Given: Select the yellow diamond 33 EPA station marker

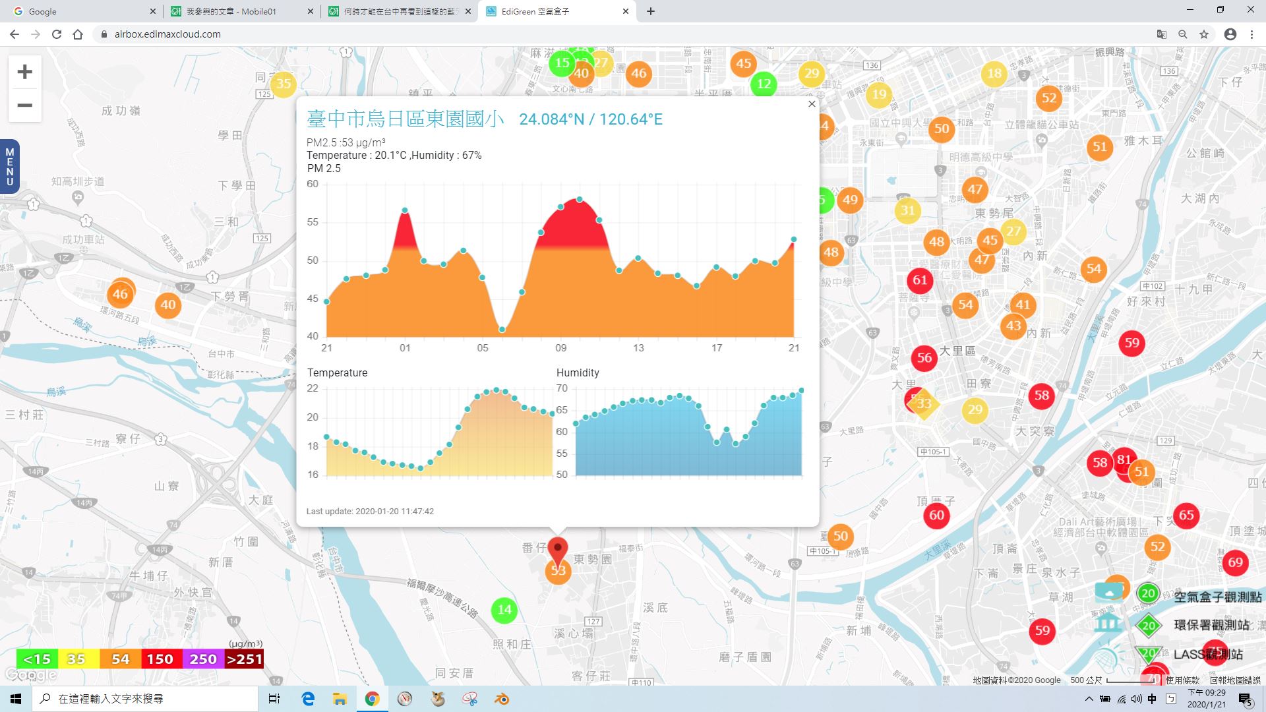Looking at the screenshot, I should [x=924, y=403].
